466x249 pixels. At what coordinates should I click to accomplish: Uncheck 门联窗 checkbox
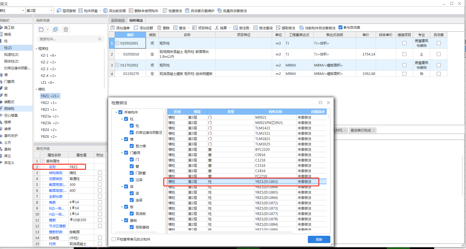[132, 173]
